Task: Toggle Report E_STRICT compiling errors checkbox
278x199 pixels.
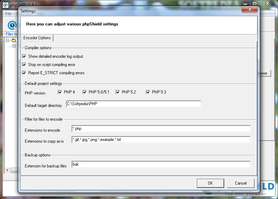Action: (24, 73)
